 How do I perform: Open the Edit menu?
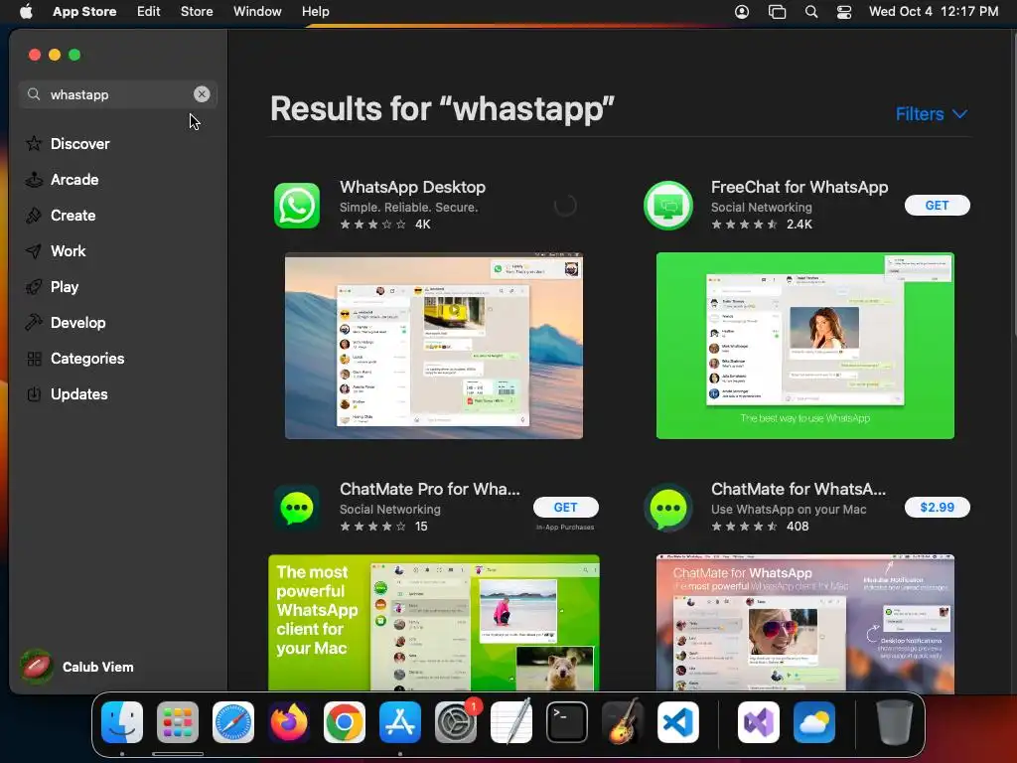pos(149,12)
